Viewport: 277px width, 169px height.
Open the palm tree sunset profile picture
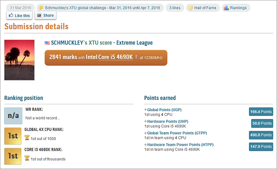20,60
